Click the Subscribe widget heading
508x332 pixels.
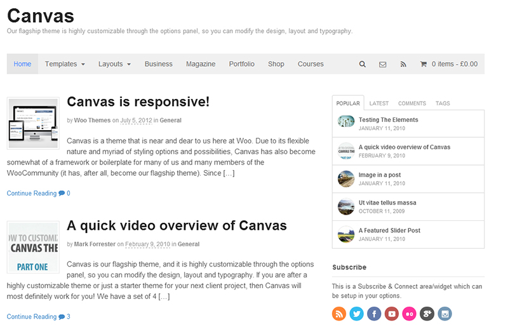pyautogui.click(x=349, y=267)
